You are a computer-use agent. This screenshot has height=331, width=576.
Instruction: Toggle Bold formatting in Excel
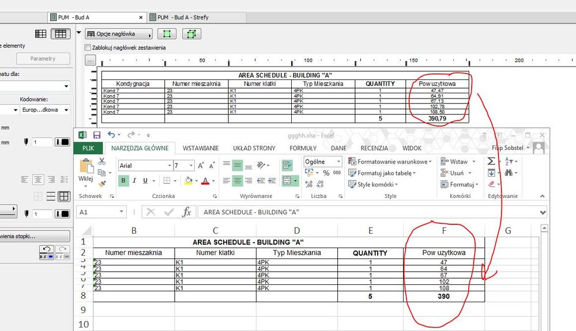pyautogui.click(x=123, y=181)
